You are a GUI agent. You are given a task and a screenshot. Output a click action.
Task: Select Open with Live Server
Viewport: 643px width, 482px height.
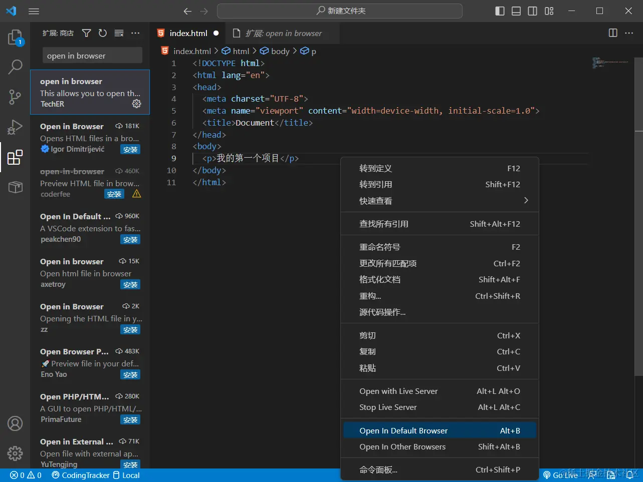tap(440, 391)
